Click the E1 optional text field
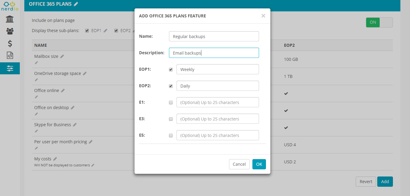This screenshot has width=410, height=196. click(x=218, y=102)
